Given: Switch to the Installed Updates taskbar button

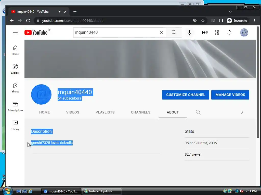Looking at the screenshot, I should [102, 191].
